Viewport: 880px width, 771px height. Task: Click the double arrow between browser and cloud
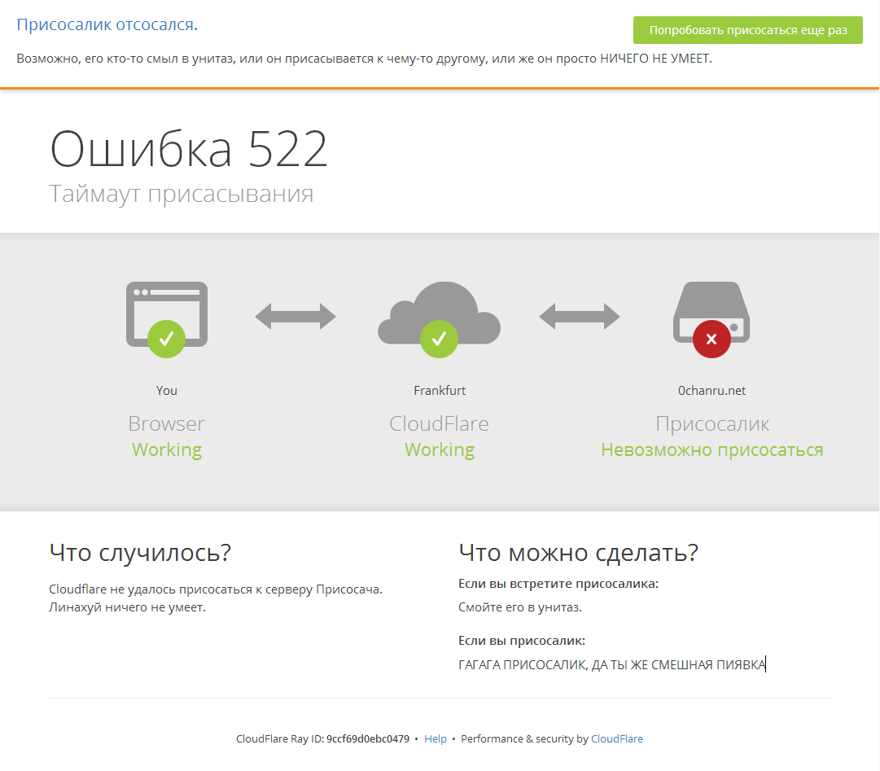(x=296, y=316)
